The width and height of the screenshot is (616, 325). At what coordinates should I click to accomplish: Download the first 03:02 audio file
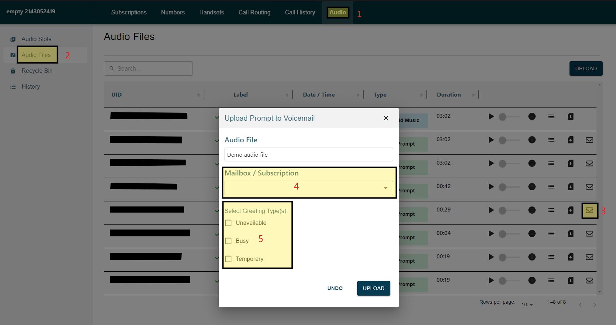570,116
